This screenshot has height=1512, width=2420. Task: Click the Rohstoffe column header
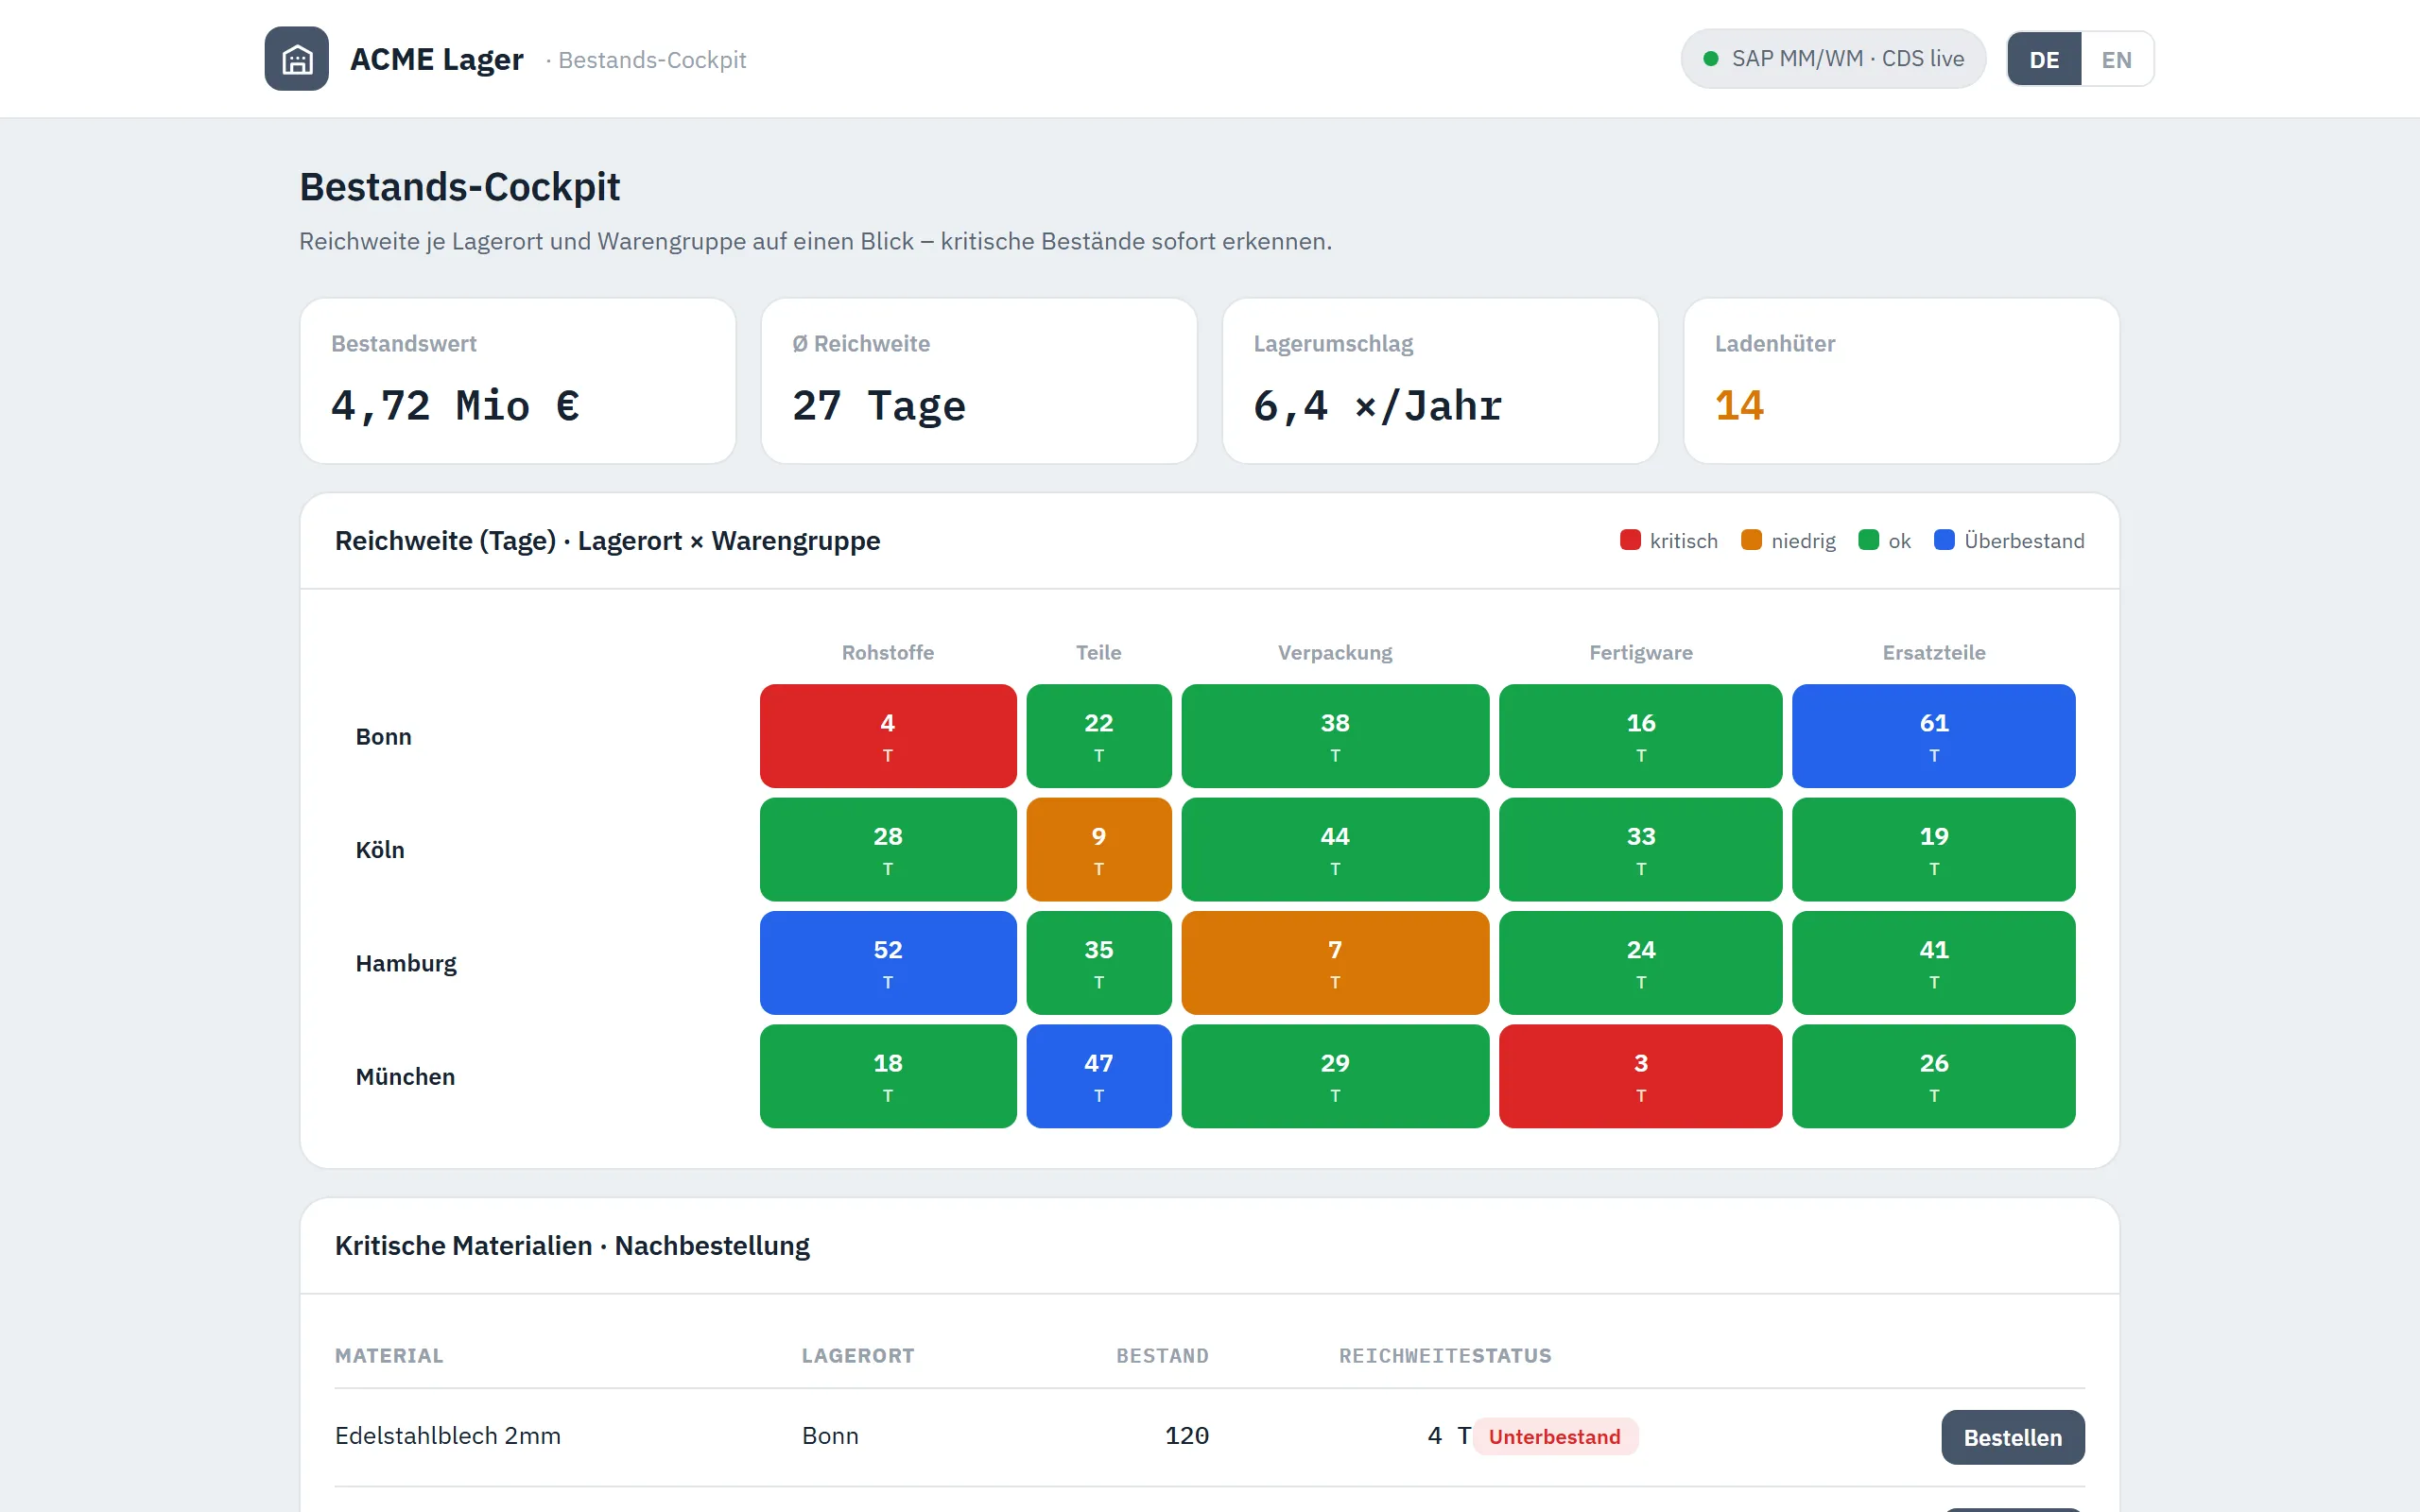tap(888, 652)
